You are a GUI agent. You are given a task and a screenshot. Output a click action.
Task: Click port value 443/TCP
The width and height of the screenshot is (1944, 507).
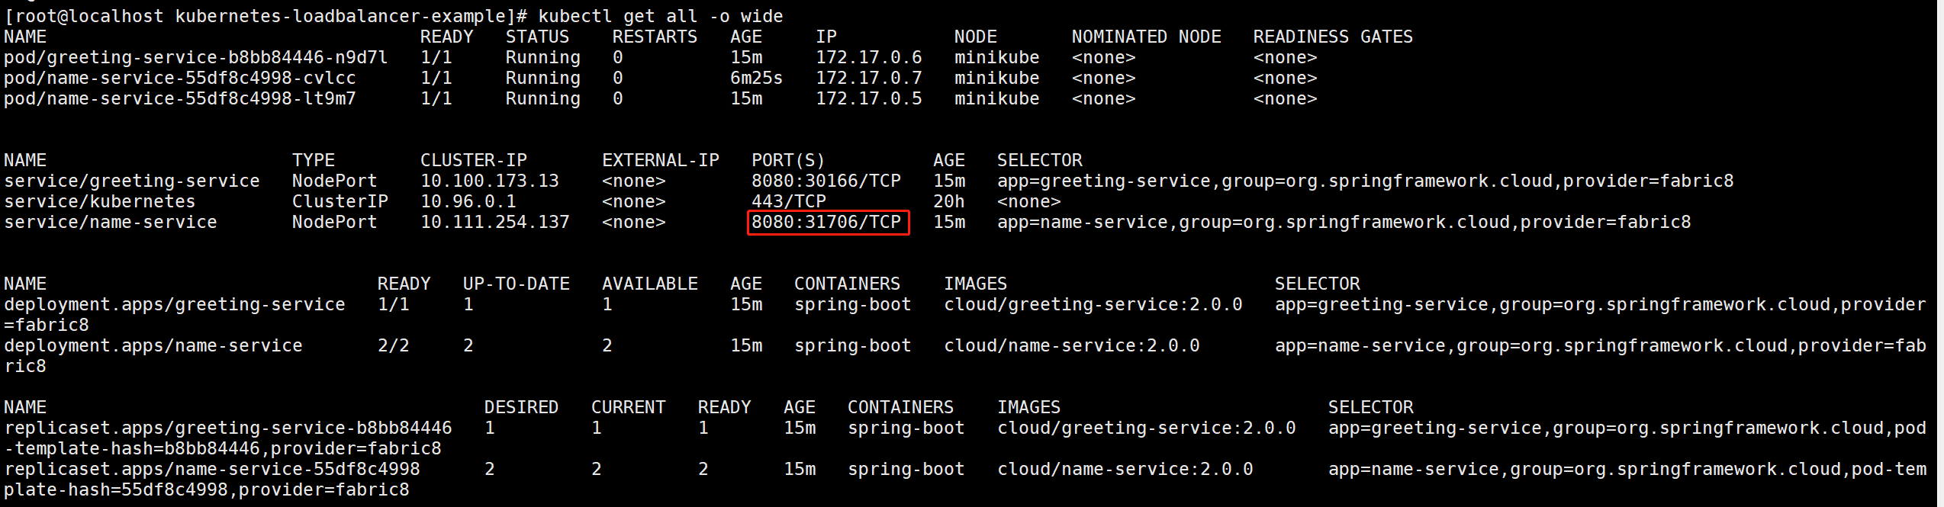pyautogui.click(x=788, y=201)
